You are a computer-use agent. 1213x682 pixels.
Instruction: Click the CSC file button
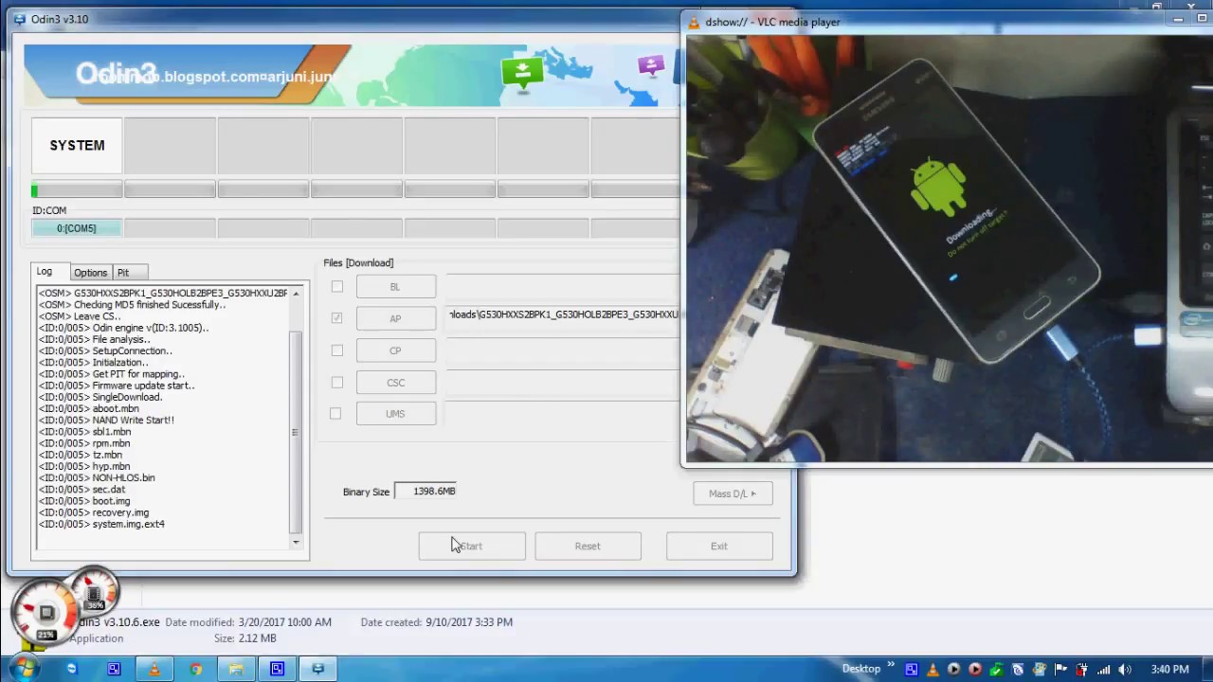coord(396,383)
